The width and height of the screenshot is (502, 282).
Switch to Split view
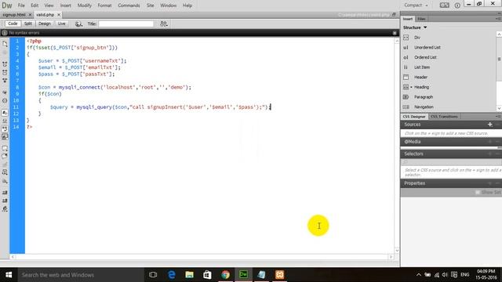pos(28,23)
